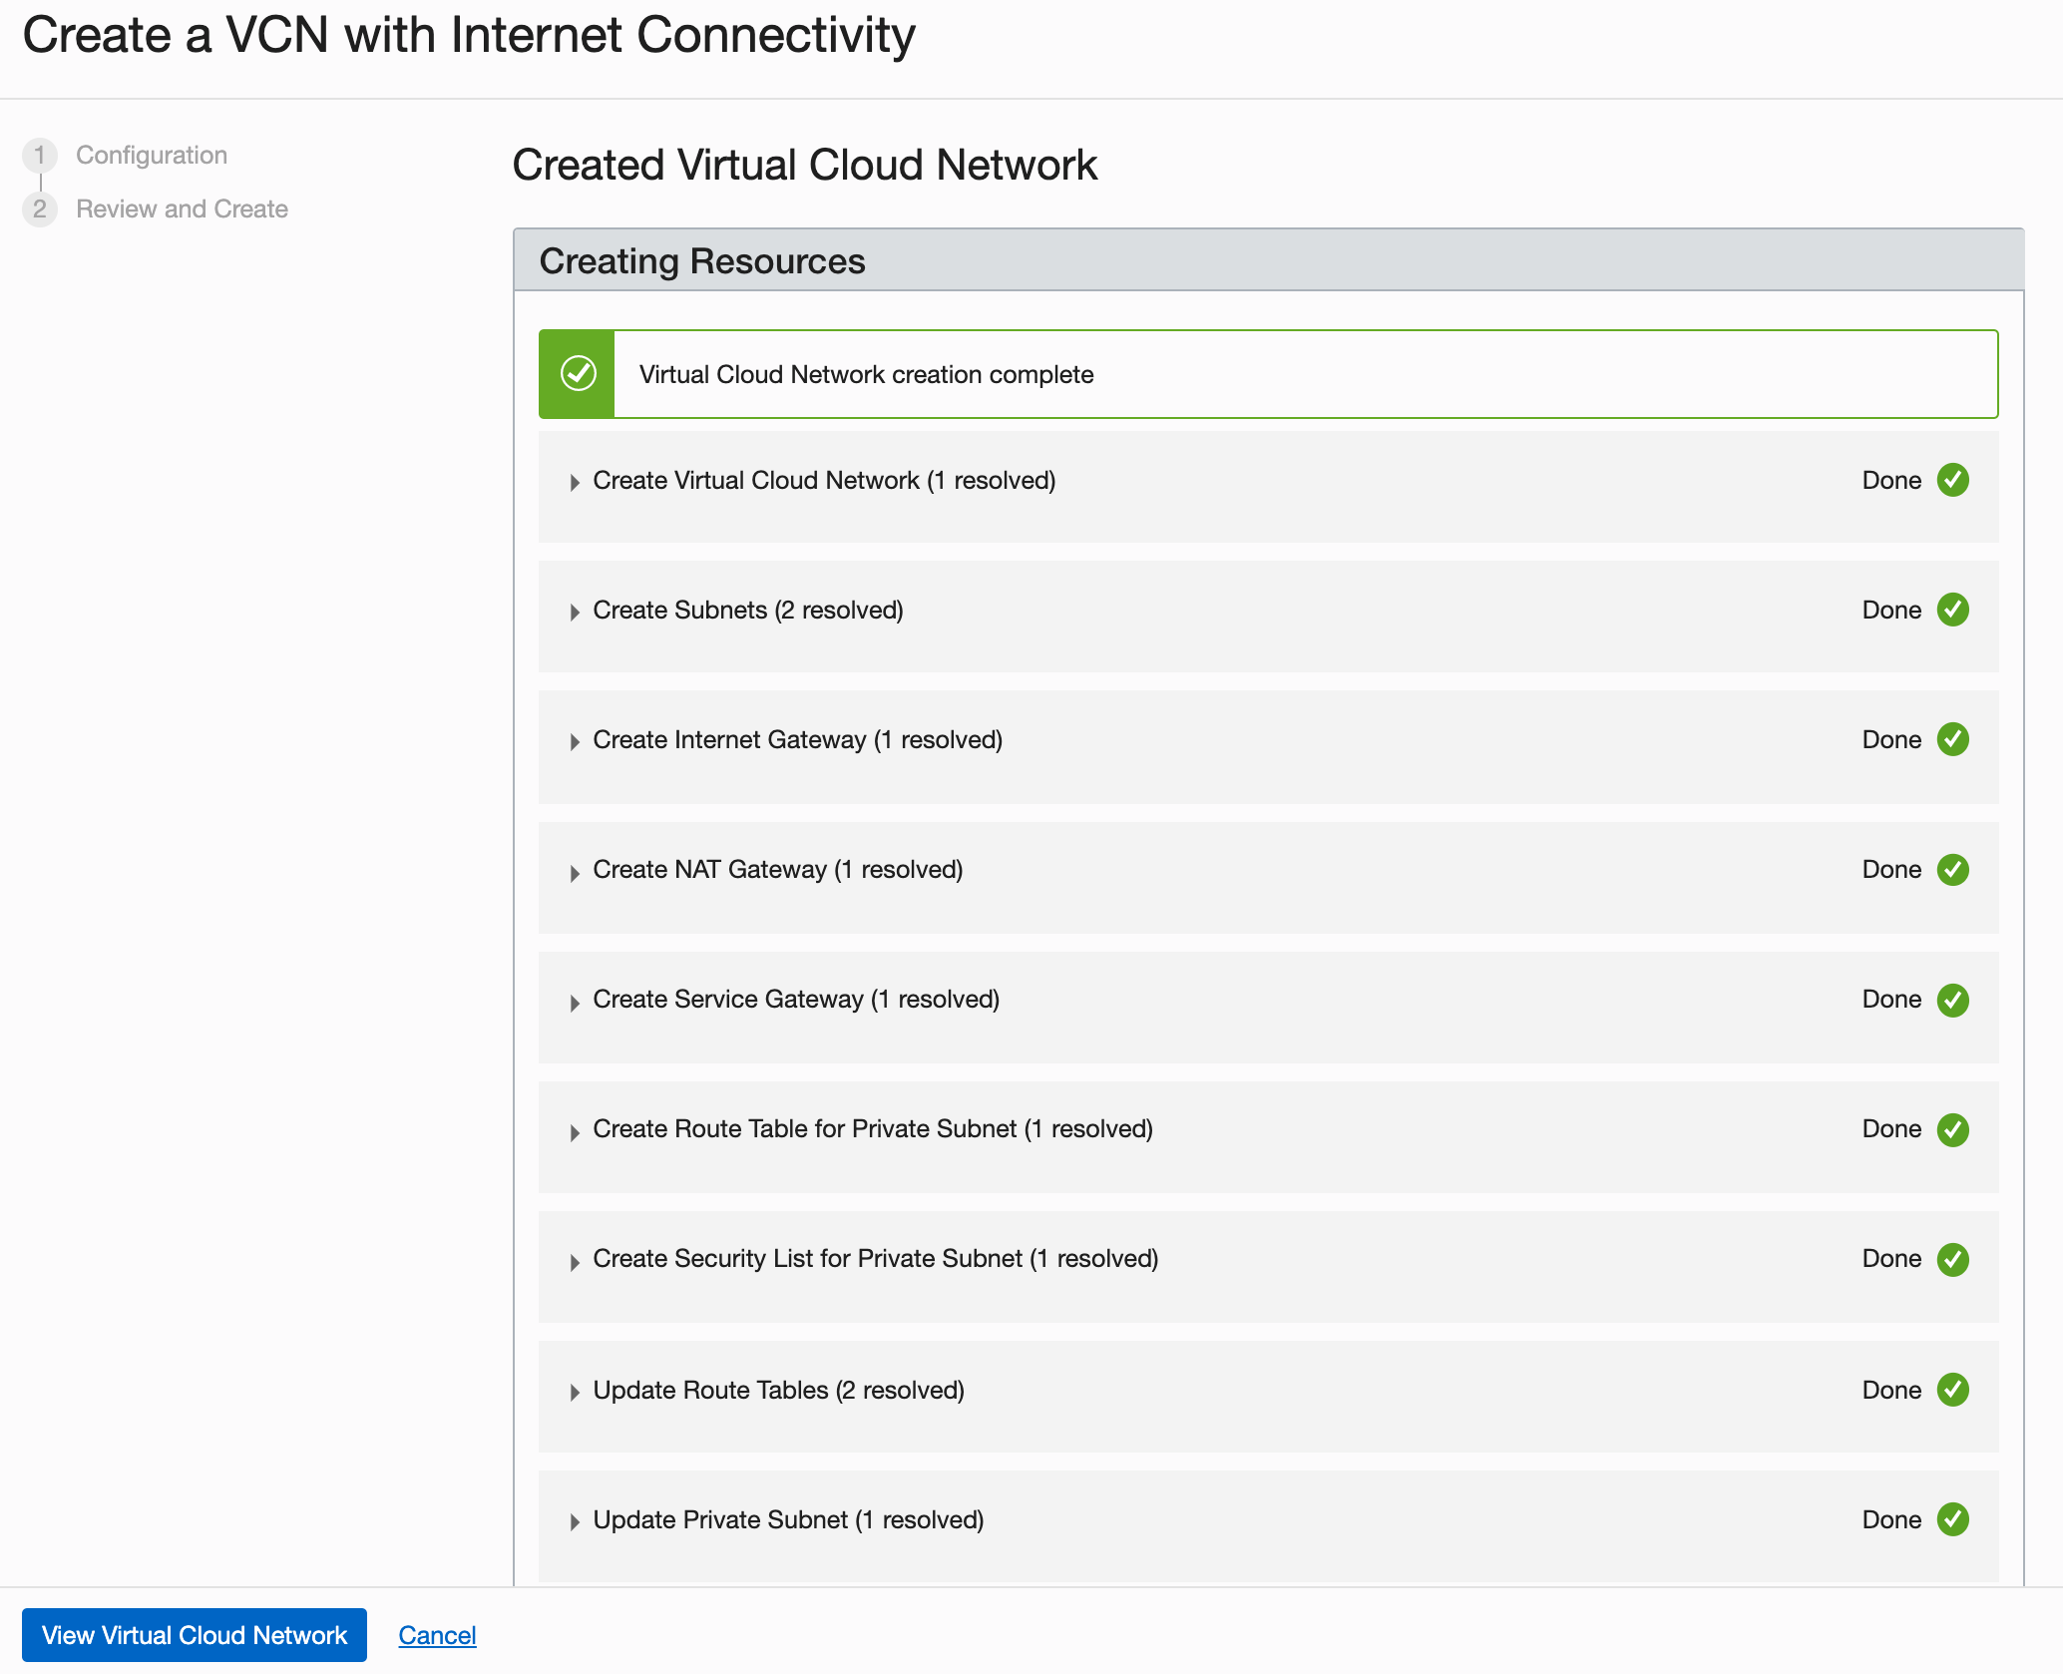This screenshot has height=1674, width=2063.
Task: Click the Done checkmark for Create Service Gateway
Action: [x=1952, y=1000]
